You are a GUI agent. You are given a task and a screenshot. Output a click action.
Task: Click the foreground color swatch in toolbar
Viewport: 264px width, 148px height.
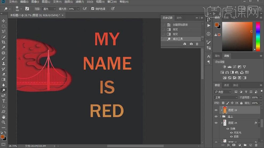click(x=2, y=137)
